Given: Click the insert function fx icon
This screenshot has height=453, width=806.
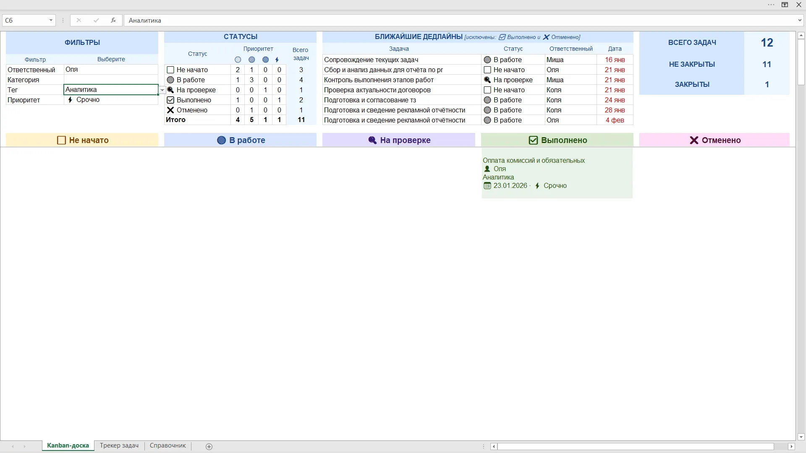Looking at the screenshot, I should point(113,20).
